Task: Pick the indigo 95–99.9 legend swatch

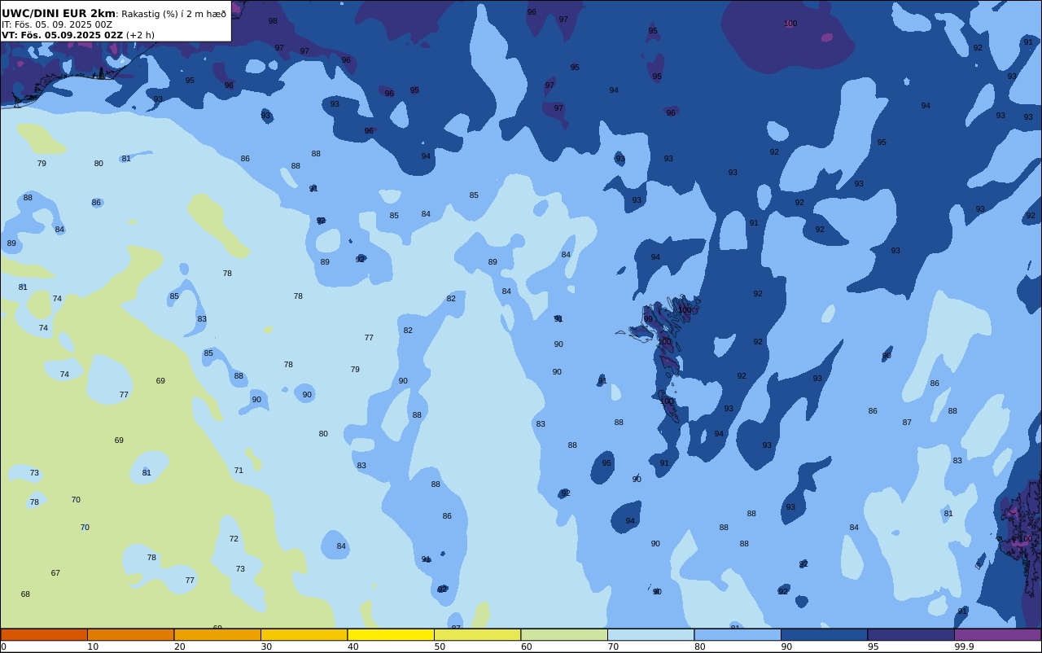Action: (x=911, y=634)
